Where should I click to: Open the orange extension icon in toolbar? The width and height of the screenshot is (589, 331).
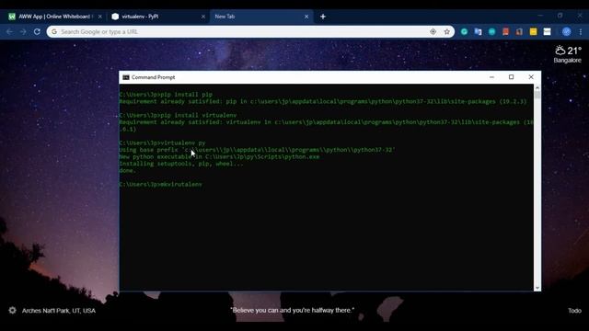[519, 32]
